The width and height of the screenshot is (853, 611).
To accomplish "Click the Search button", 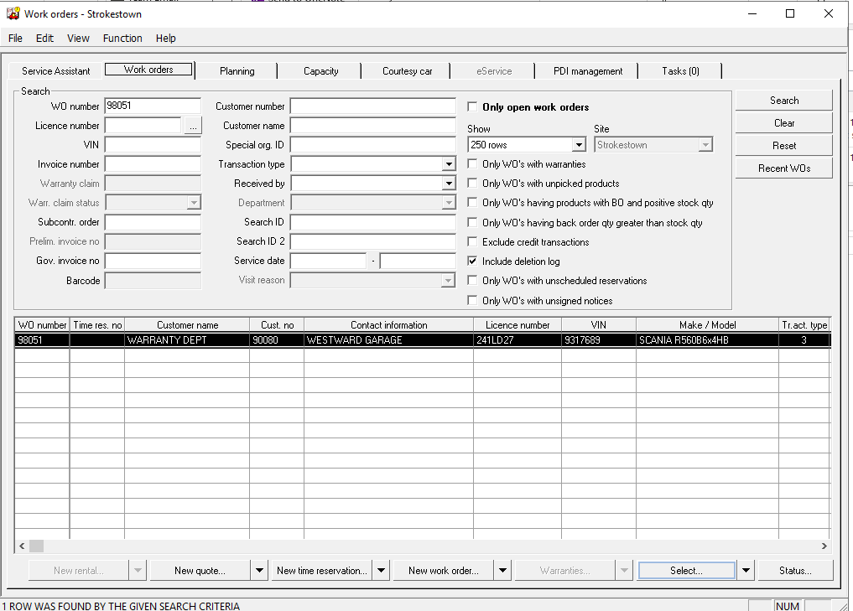I will click(784, 101).
